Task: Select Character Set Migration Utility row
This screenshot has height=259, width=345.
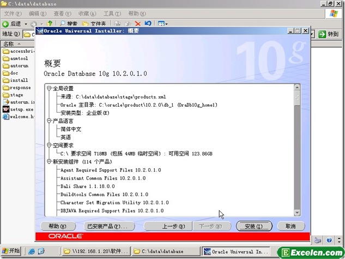Action: click(x=114, y=202)
